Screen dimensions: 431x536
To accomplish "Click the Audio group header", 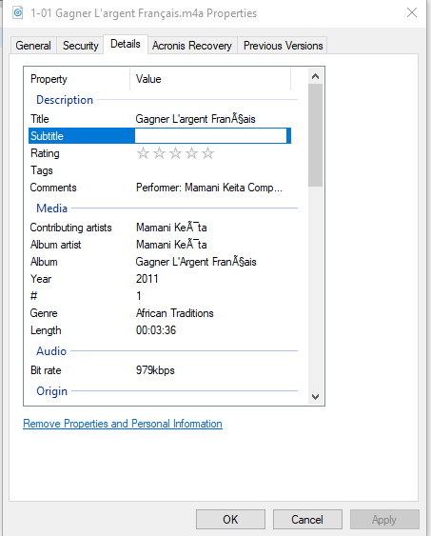I will click(51, 351).
